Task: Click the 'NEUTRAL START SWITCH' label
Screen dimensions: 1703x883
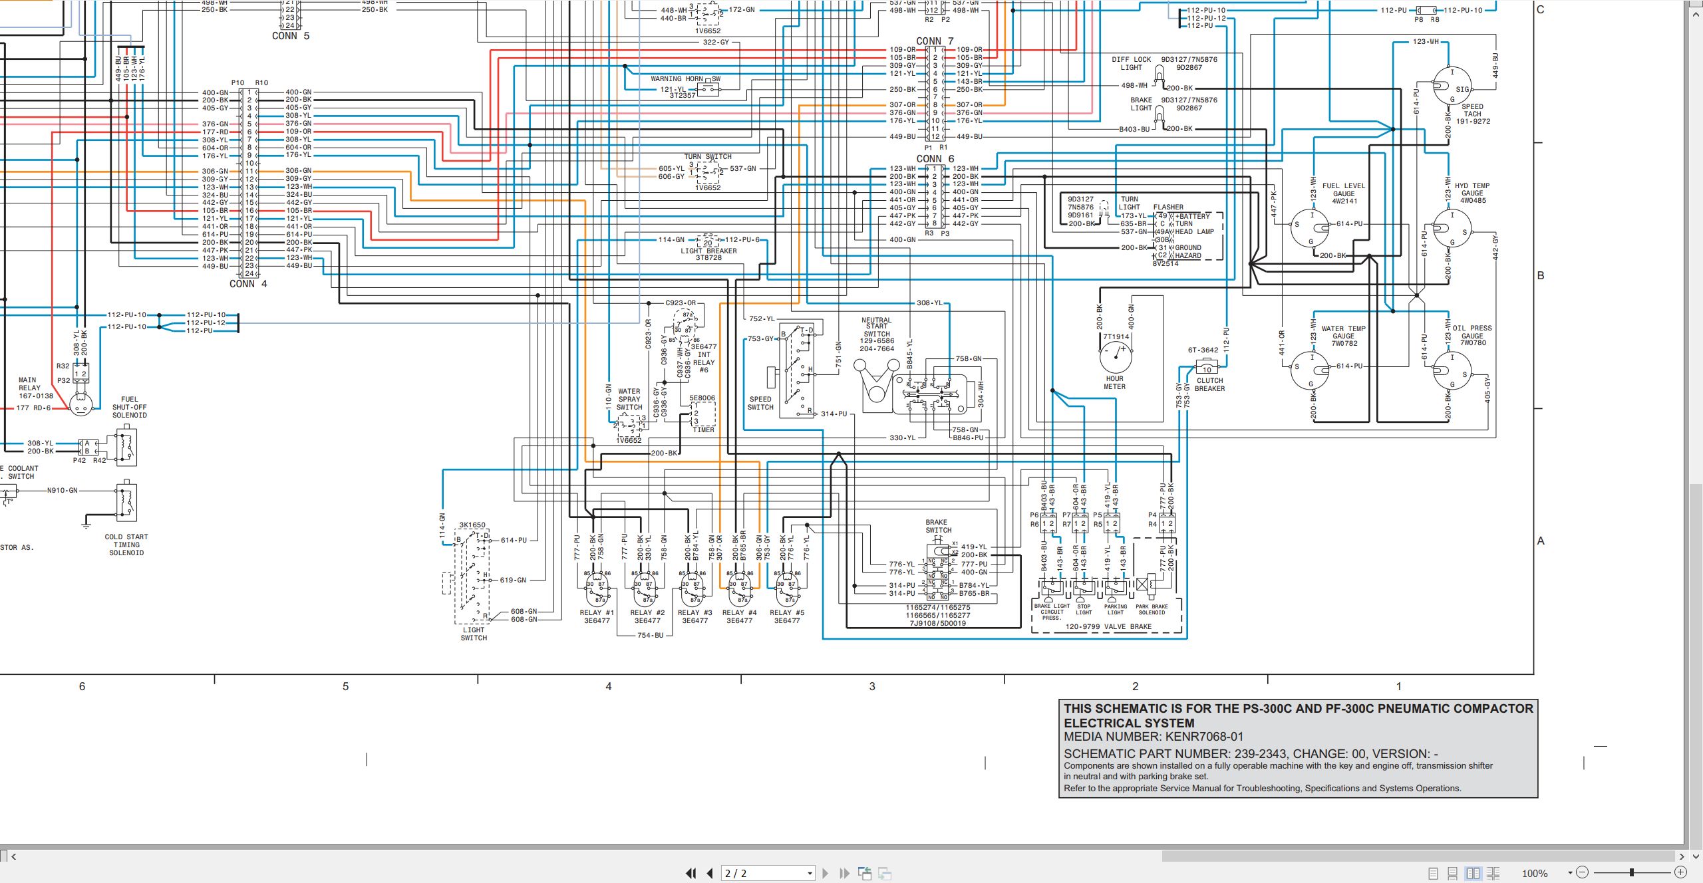Action: 877,327
